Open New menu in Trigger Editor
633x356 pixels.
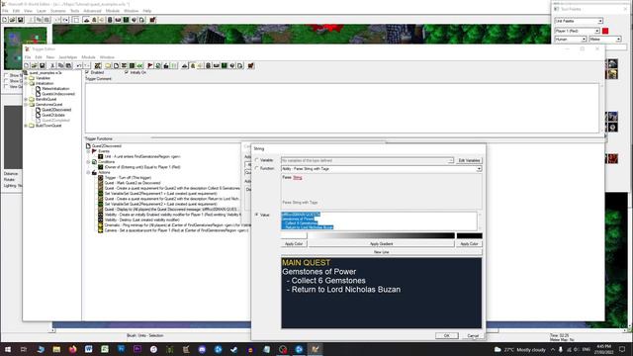click(x=50, y=57)
